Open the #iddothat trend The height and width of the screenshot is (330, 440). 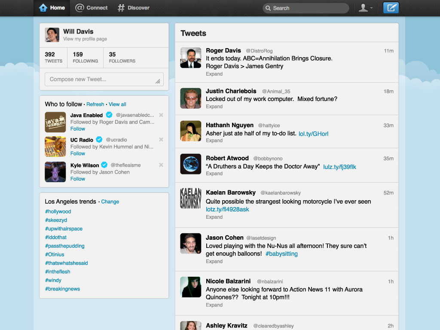click(x=56, y=237)
